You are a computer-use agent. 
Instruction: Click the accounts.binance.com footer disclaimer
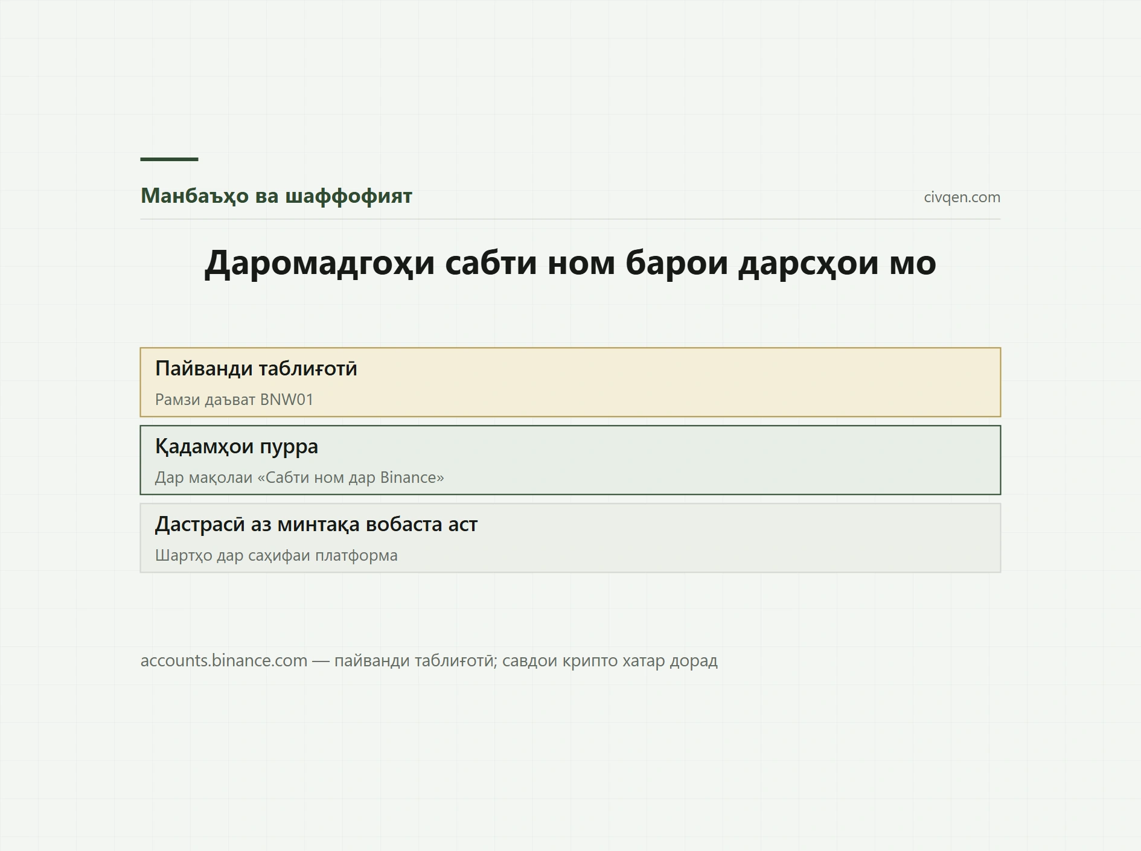pos(429,661)
